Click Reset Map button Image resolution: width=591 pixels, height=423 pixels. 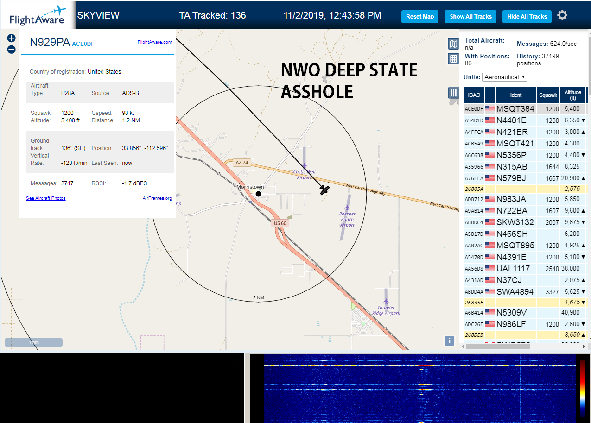[420, 17]
